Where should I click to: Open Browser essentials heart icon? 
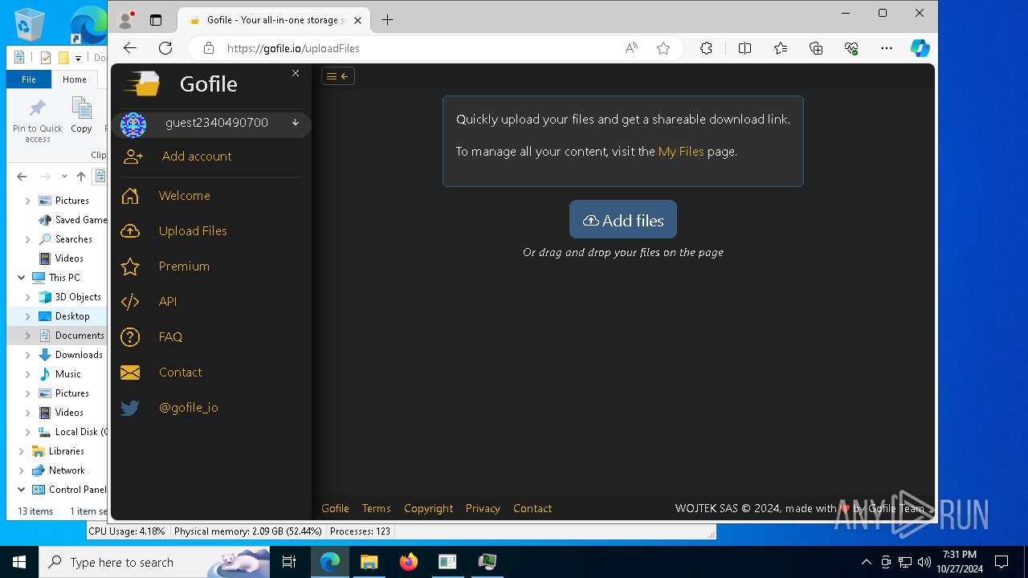click(x=851, y=48)
